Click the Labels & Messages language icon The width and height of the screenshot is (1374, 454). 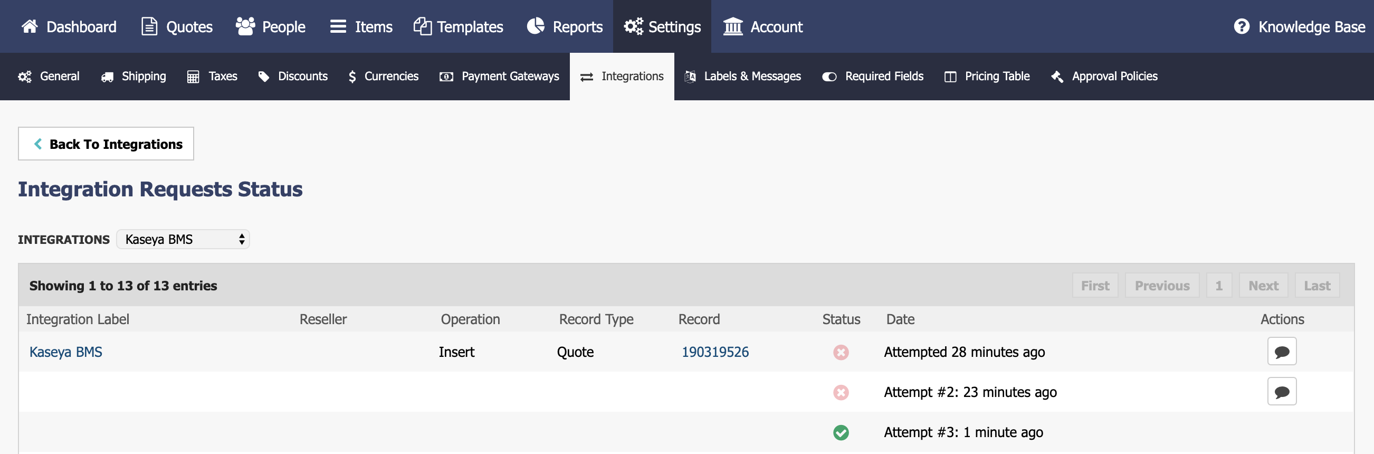[x=690, y=77]
